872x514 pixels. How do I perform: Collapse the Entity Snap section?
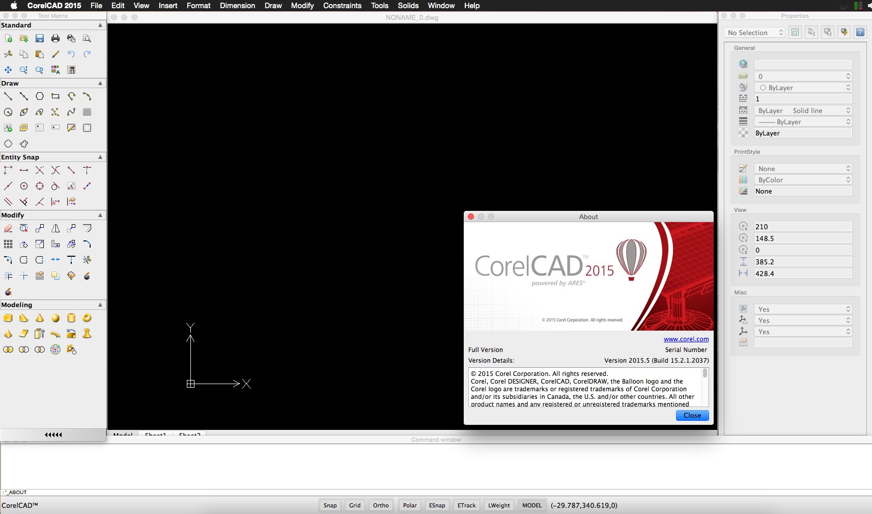pos(100,157)
